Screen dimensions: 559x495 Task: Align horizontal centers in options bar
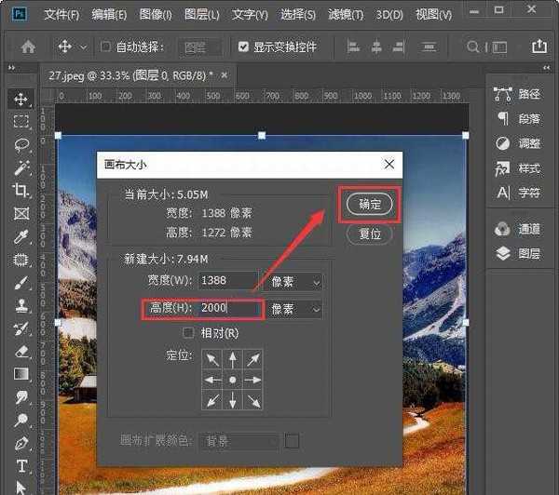[376, 47]
